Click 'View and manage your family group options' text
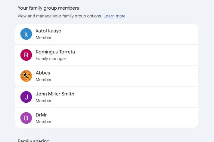This screenshot has width=214, height=142. pyautogui.click(x=60, y=16)
